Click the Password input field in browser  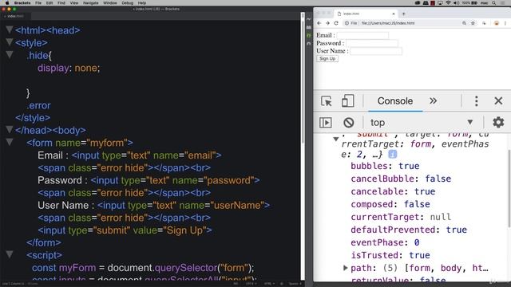(372, 43)
